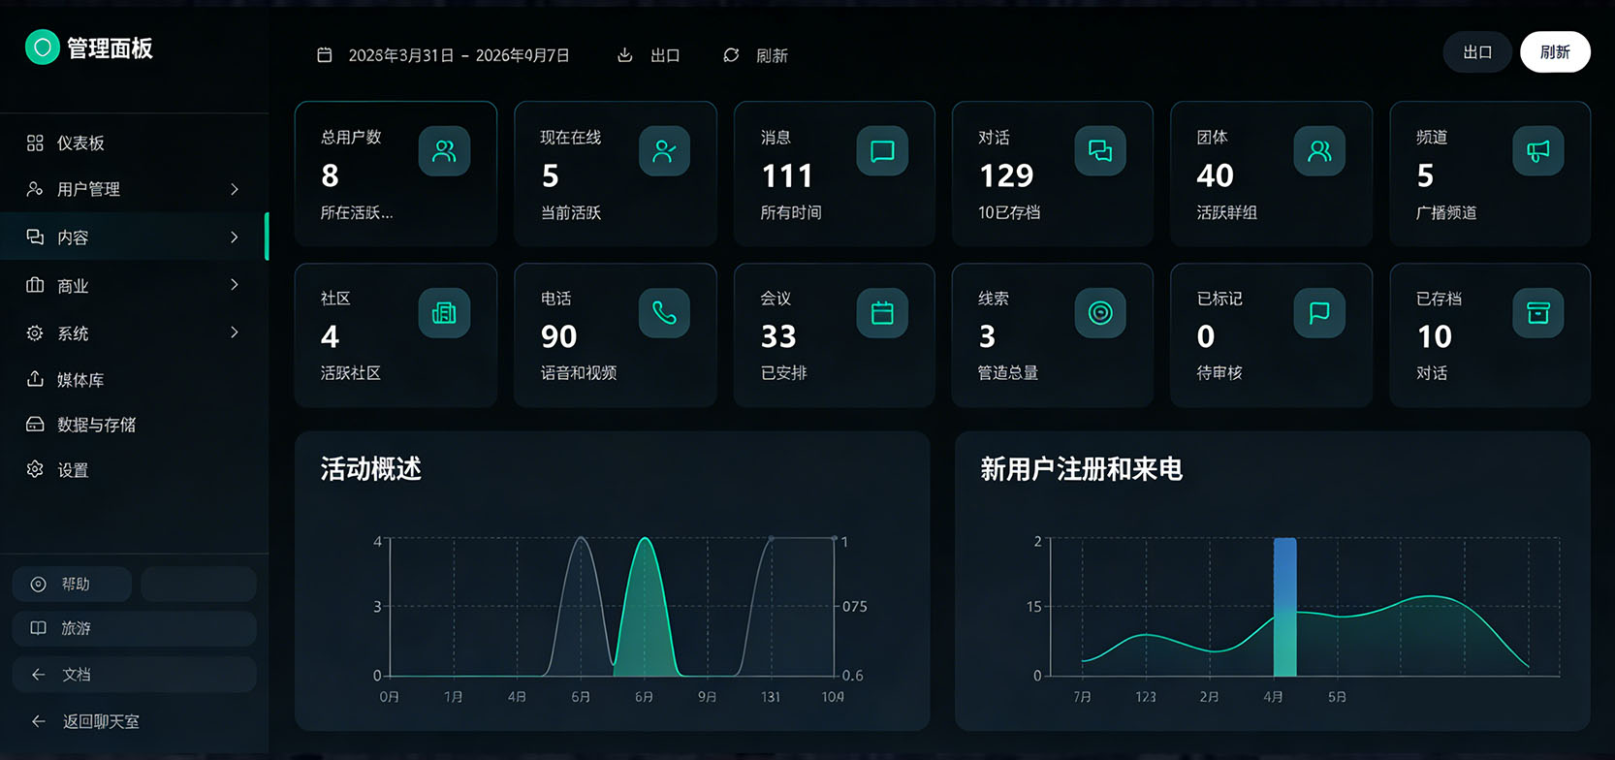Click the message icon on 消息 card
Screen dimensions: 1615x760
tap(882, 151)
